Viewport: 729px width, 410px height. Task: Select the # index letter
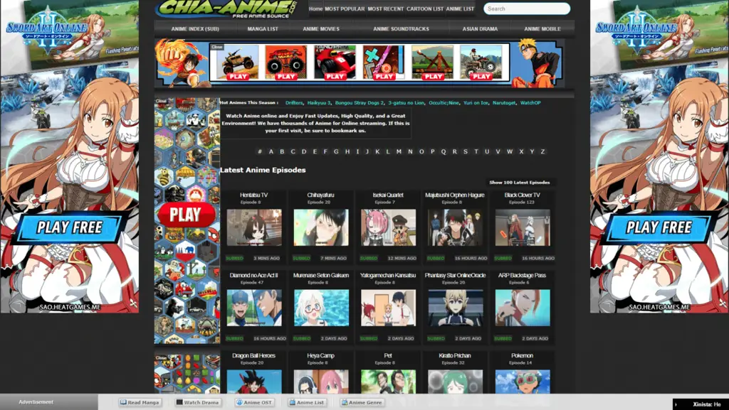(x=260, y=151)
